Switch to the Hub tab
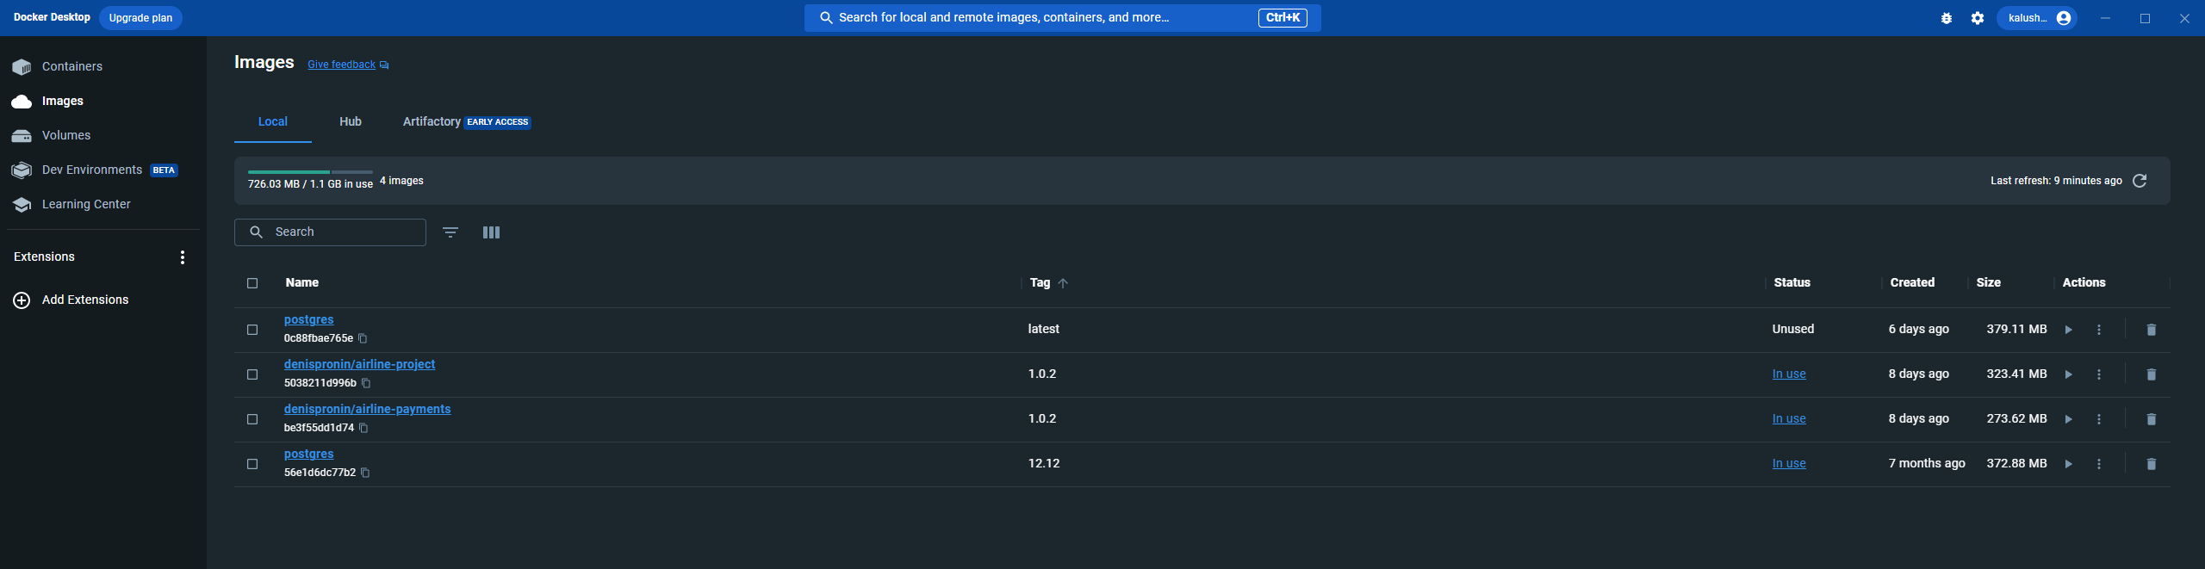This screenshot has width=2205, height=569. tap(351, 122)
